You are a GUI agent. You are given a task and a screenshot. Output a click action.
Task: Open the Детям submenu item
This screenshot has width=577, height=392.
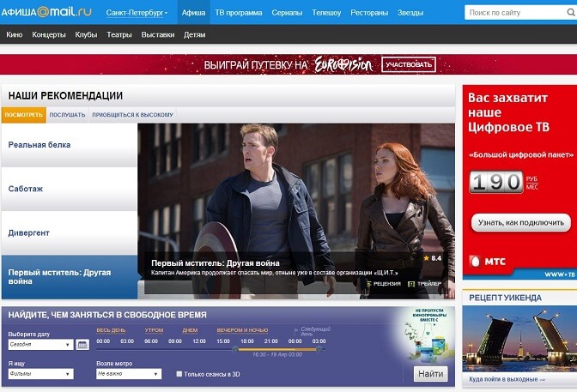coord(195,34)
